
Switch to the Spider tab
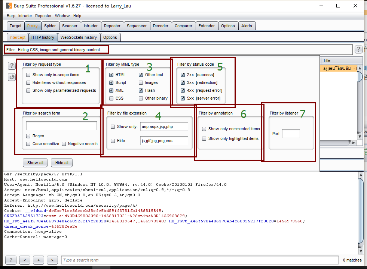click(50, 26)
